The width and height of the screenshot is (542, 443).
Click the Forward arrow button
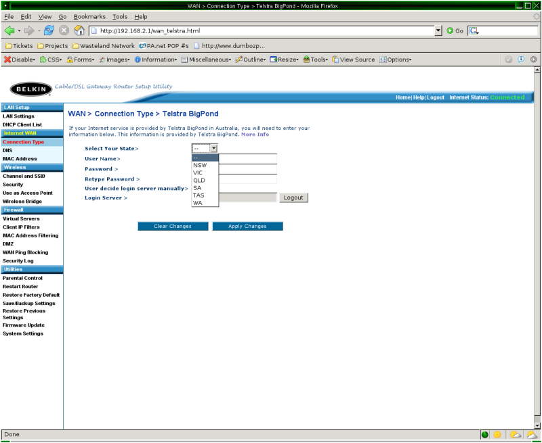tap(29, 30)
